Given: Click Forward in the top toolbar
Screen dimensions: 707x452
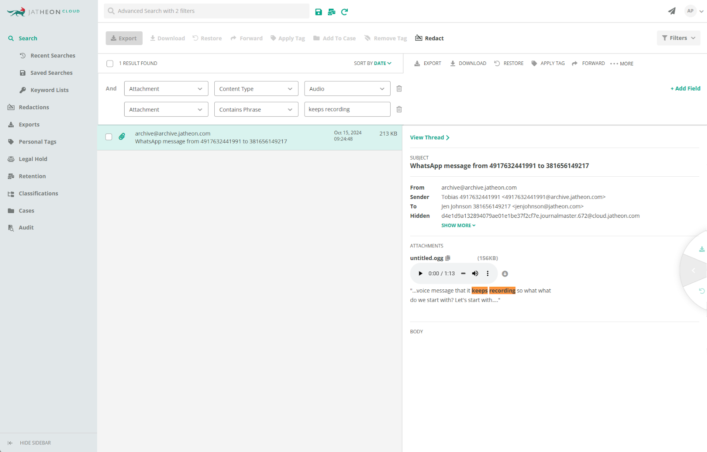Looking at the screenshot, I should (247, 38).
